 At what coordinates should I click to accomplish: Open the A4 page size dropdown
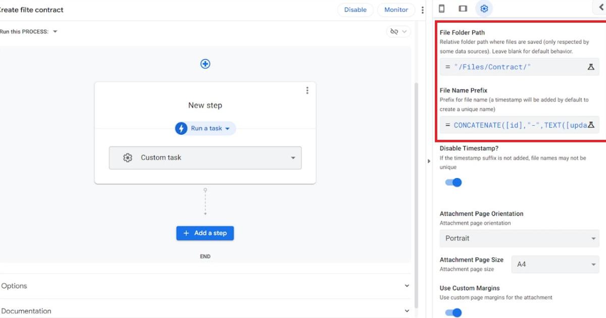(x=555, y=264)
